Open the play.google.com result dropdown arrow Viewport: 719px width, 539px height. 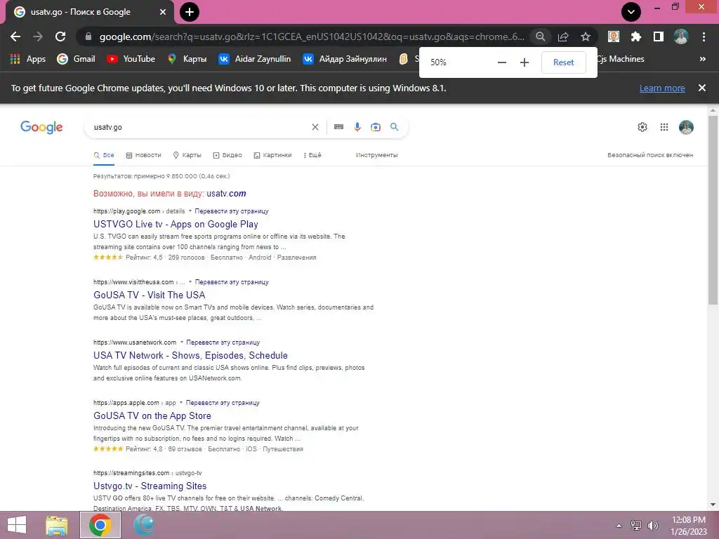click(x=190, y=211)
